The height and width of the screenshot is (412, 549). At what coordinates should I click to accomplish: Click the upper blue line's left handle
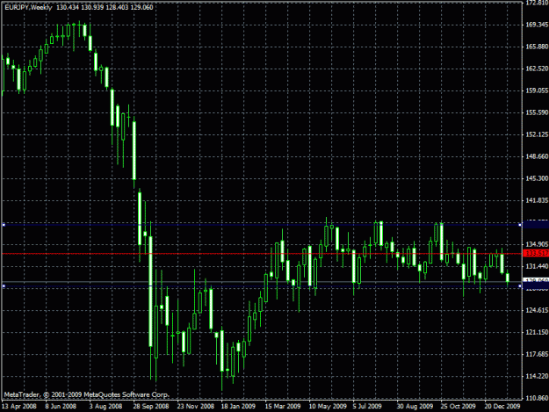coord(4,225)
